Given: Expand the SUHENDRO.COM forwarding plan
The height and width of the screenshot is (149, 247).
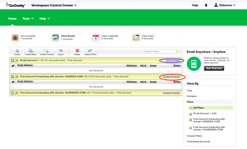Looking at the screenshot, I should [x=13, y=93].
